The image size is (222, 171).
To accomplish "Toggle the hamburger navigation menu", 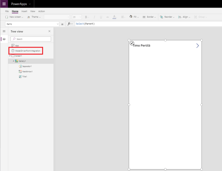I will point(4,31).
